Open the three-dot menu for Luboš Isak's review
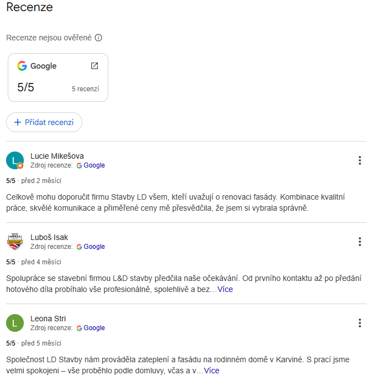The height and width of the screenshot is (386, 387). tap(360, 242)
